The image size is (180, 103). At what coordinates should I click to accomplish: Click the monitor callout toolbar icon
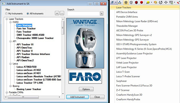tap(171, 2)
